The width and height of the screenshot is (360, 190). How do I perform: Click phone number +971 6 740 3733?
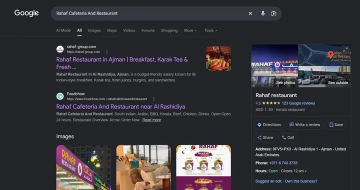pyautogui.click(x=283, y=163)
